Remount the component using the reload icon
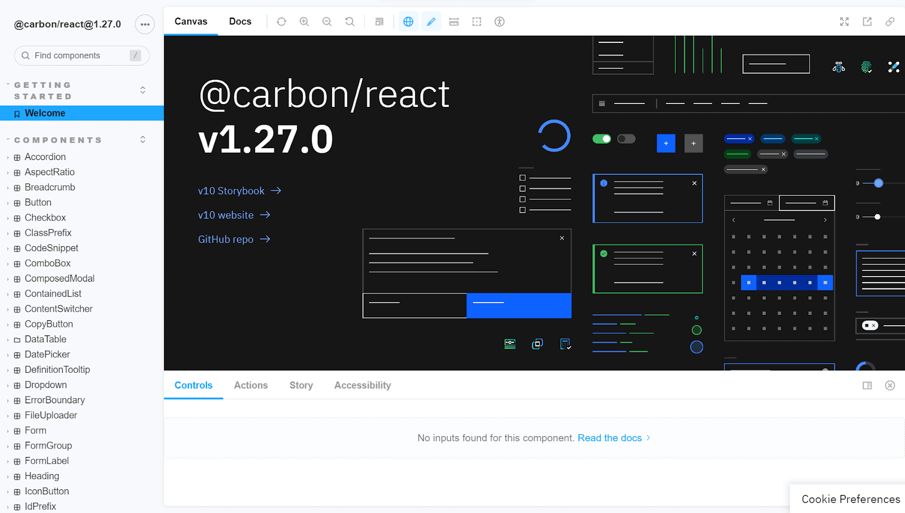 coord(281,21)
